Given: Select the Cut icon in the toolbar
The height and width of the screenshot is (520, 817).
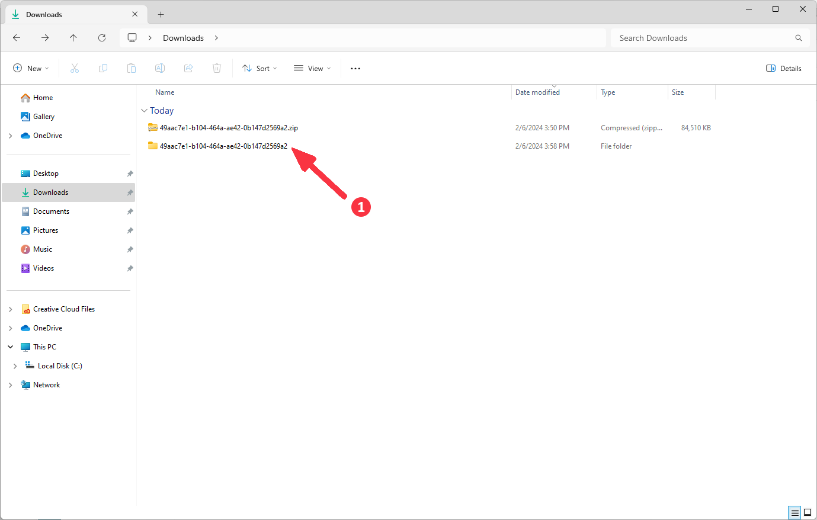Looking at the screenshot, I should (x=74, y=68).
